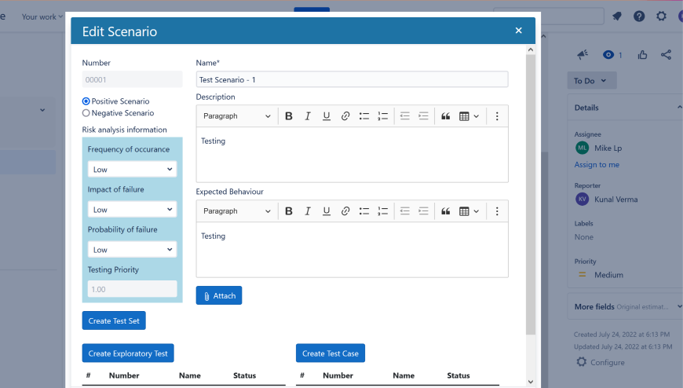Open Frequency of occurance dropdown
This screenshot has width=683, height=388.
pos(132,170)
